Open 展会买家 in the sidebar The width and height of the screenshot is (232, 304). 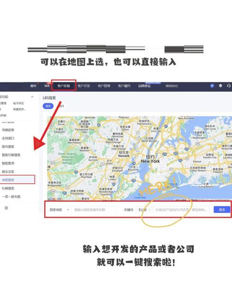click(8, 172)
